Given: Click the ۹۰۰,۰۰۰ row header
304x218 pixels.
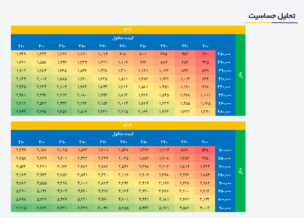Looking at the screenshot, I should coord(225,207).
